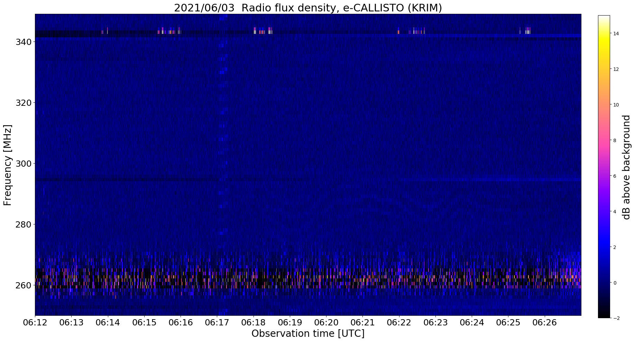The height and width of the screenshot is (342, 635).
Task: Click the 'dB above background' colorbar label
Action: click(626, 167)
